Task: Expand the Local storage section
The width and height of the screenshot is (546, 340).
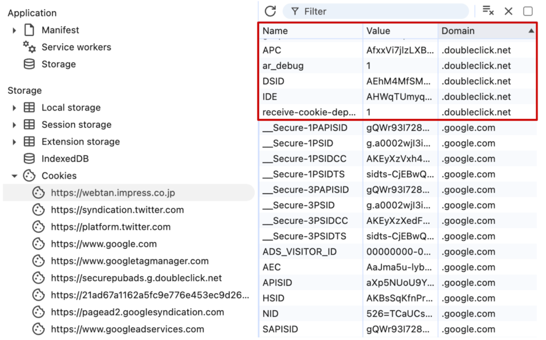Action: click(14, 108)
